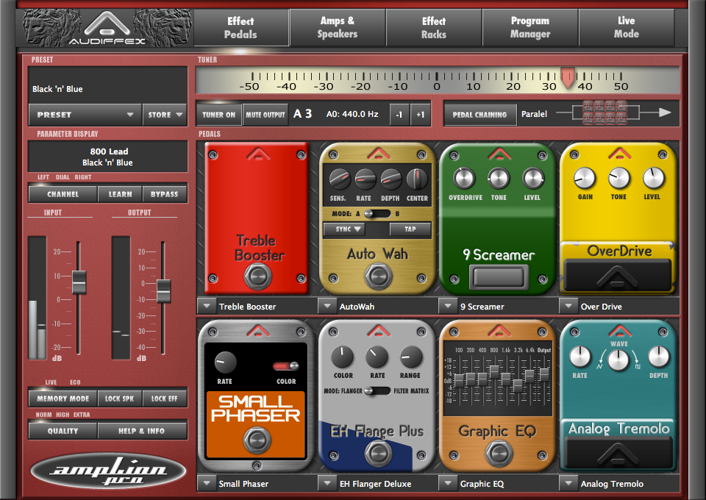Screen dimensions: 706x500
Task: Click the Auto Wah DEPTH knob
Action: click(x=391, y=179)
